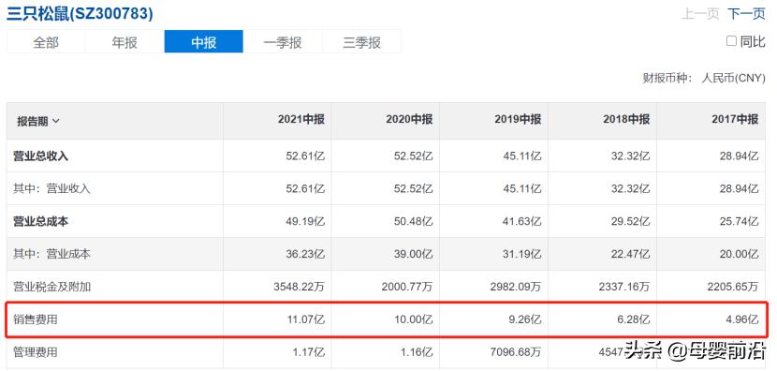Click the 2020中报 column header

click(409, 120)
